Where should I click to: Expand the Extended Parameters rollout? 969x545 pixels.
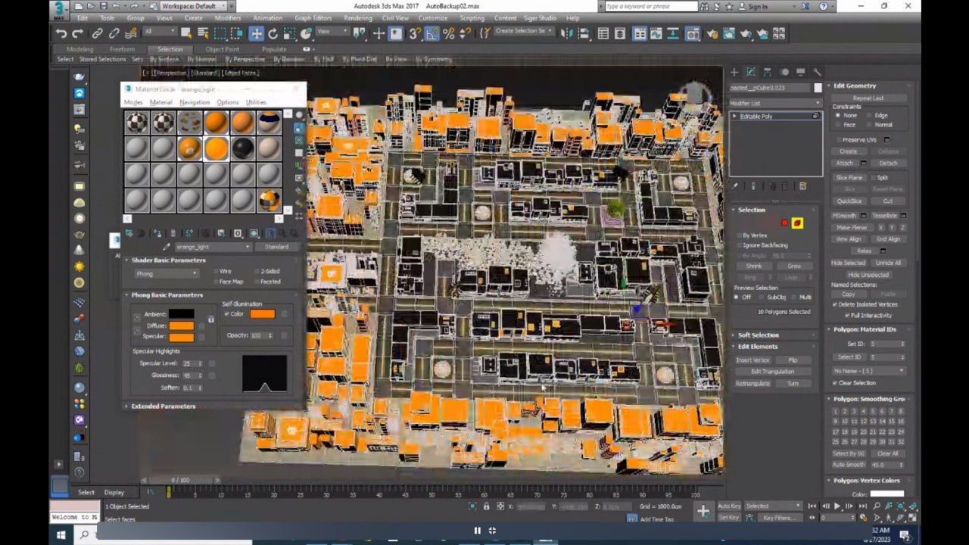[163, 406]
